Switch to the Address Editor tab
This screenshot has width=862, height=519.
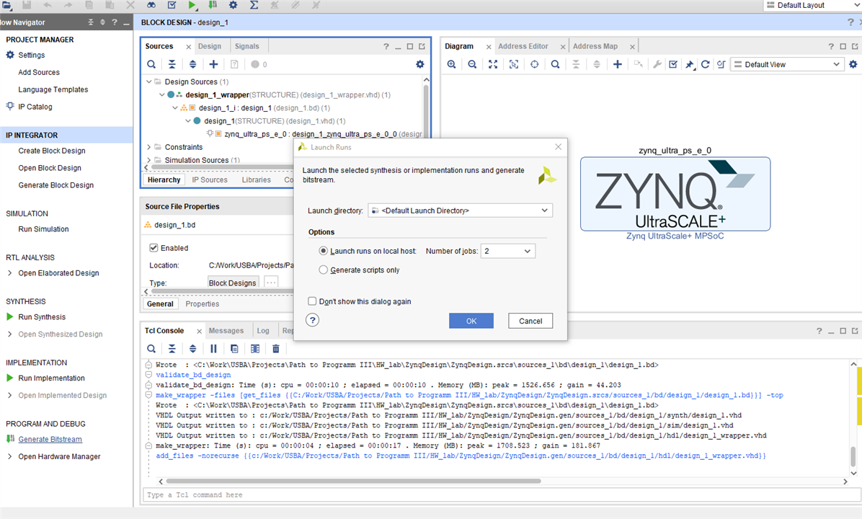[523, 46]
